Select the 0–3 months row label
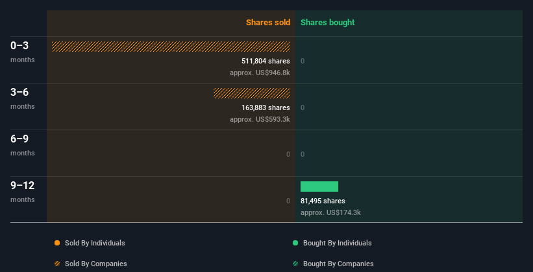 pyautogui.click(x=23, y=52)
